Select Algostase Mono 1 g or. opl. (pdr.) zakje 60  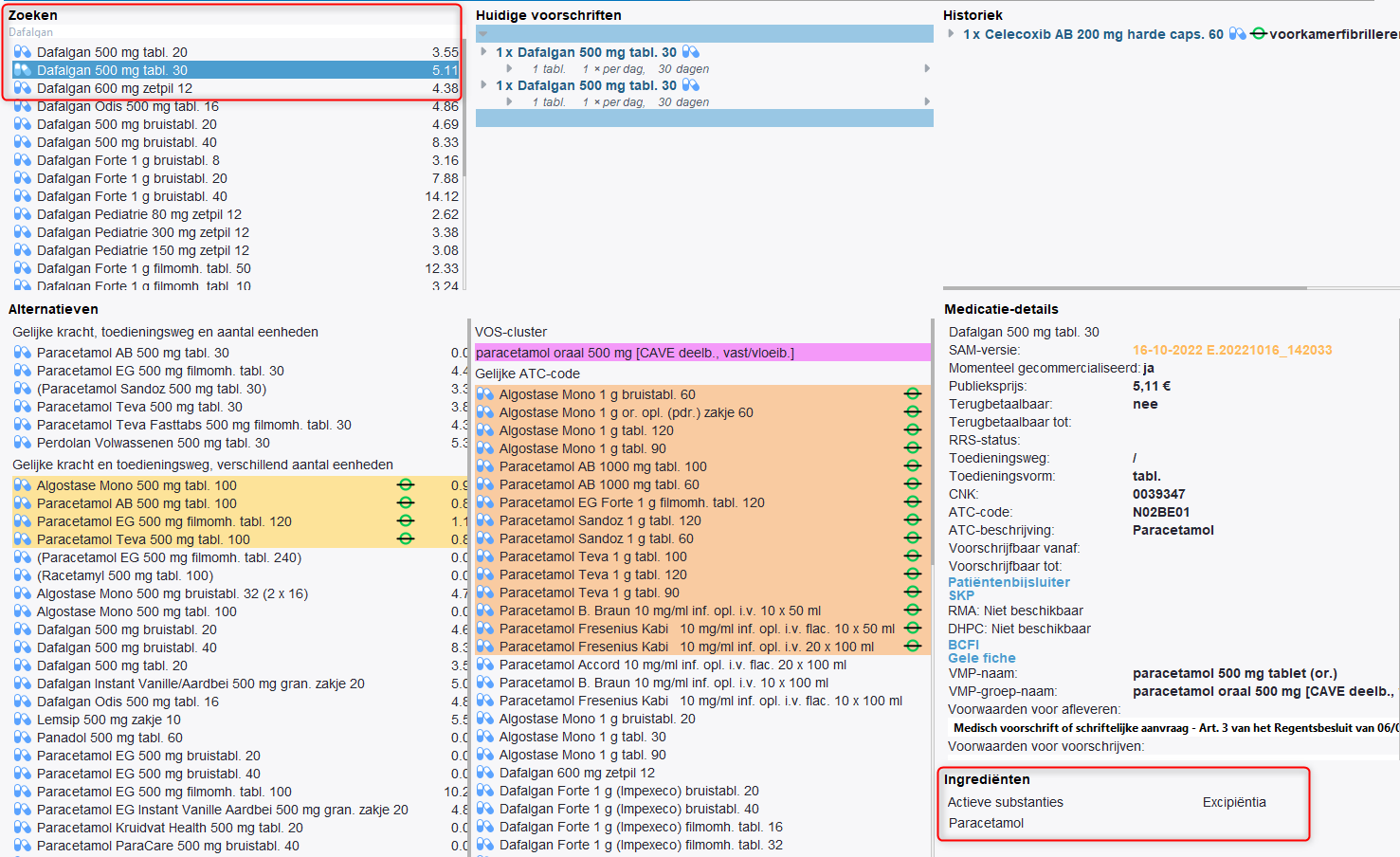click(702, 412)
